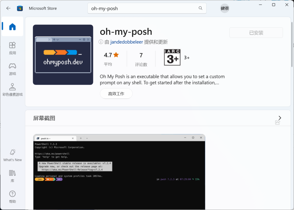This screenshot has height=210, width=294.
Task: Click the publisher info circle icon
Action: coord(101,42)
